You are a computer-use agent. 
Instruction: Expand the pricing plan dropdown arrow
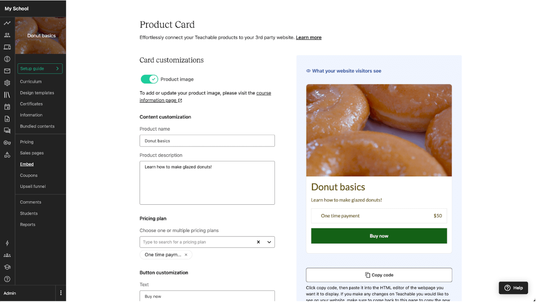269,242
